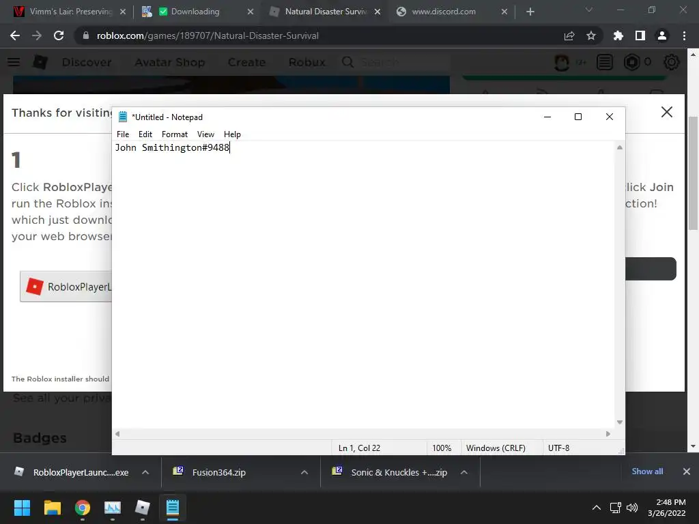699x524 pixels.
Task: Click the 100% zoom status entry
Action: pos(442,448)
